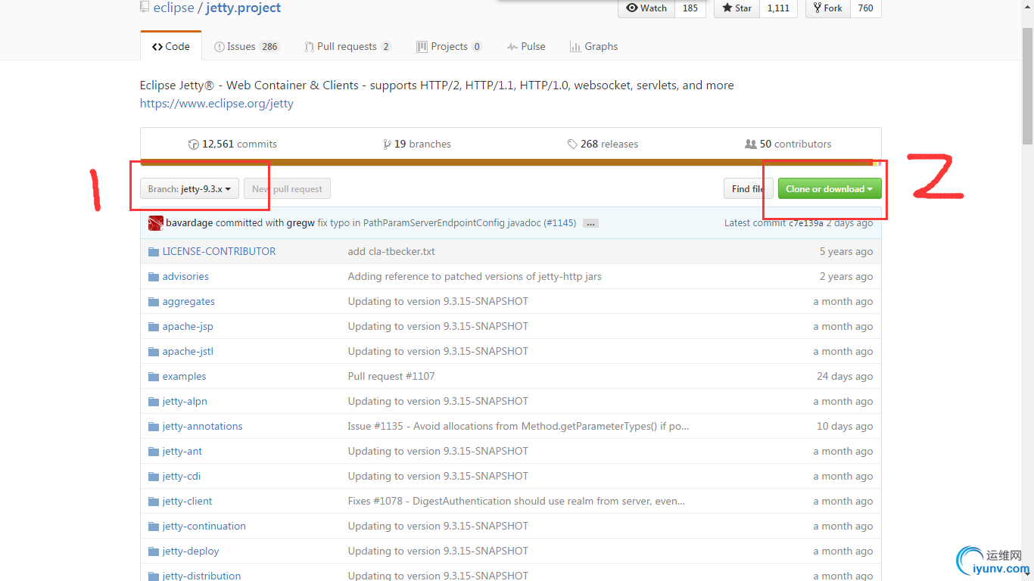
Task: Click the Star button
Action: 737,8
